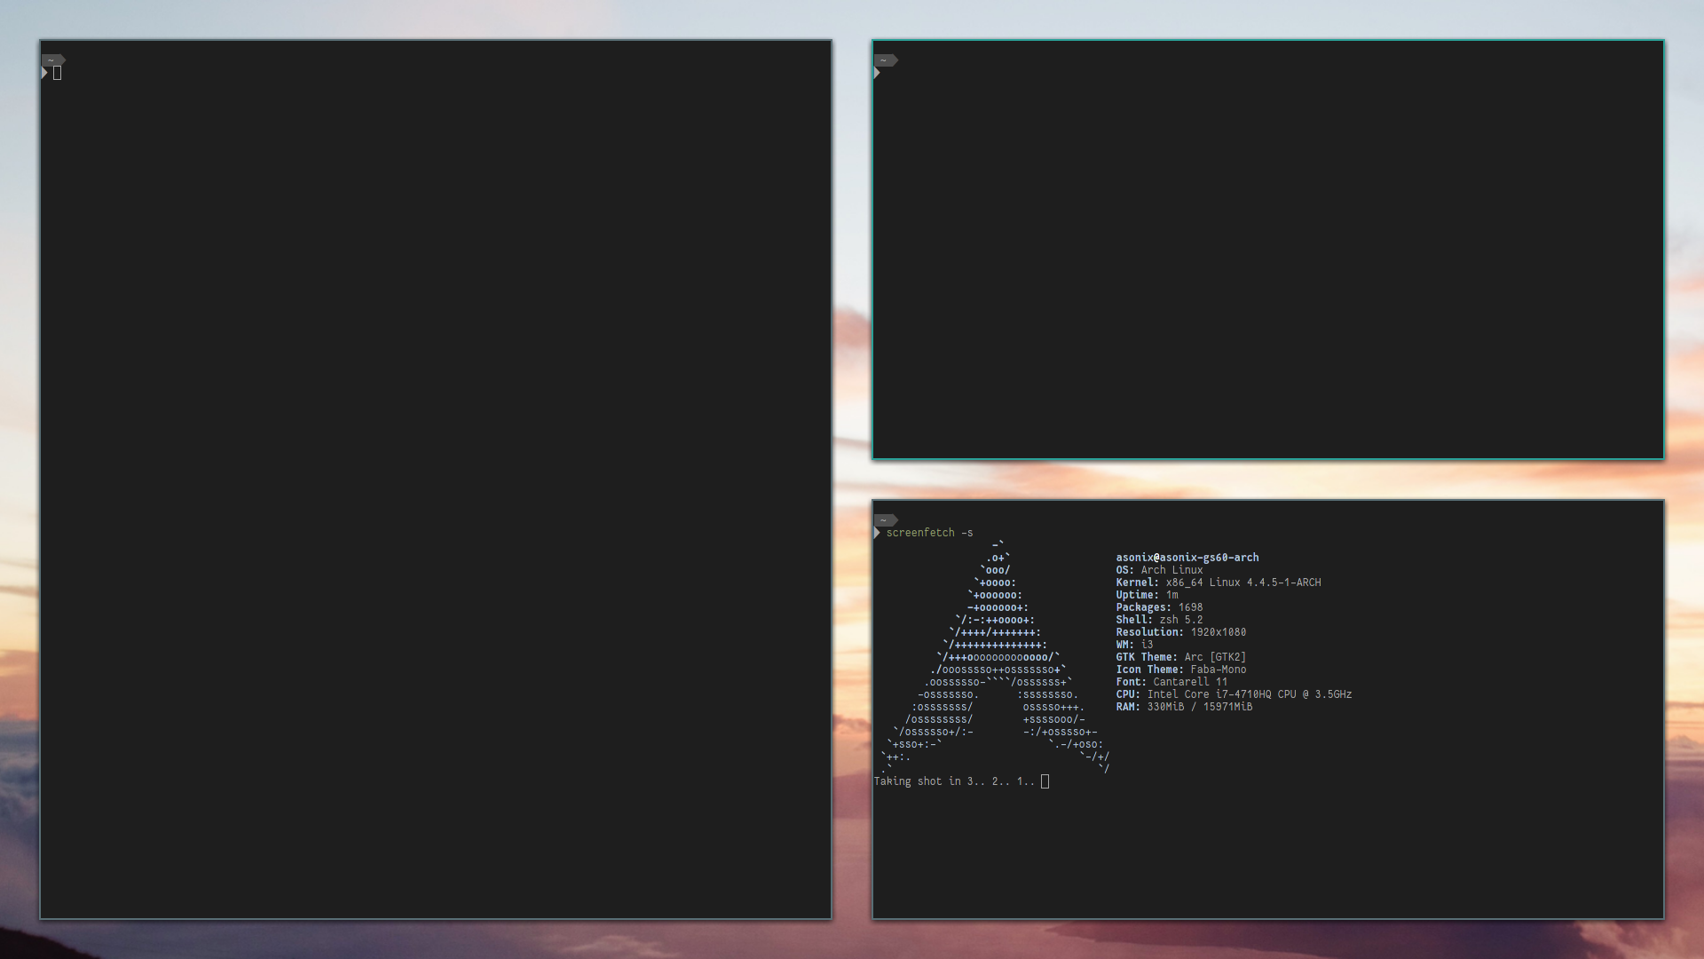Click the Arch Linux ASCII logo
Viewport: 1704px width, 959px height.
[x=994, y=657]
